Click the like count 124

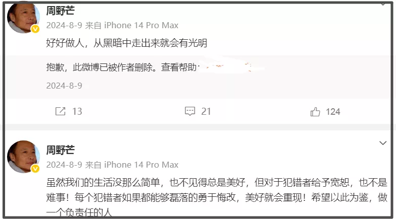pos(333,112)
